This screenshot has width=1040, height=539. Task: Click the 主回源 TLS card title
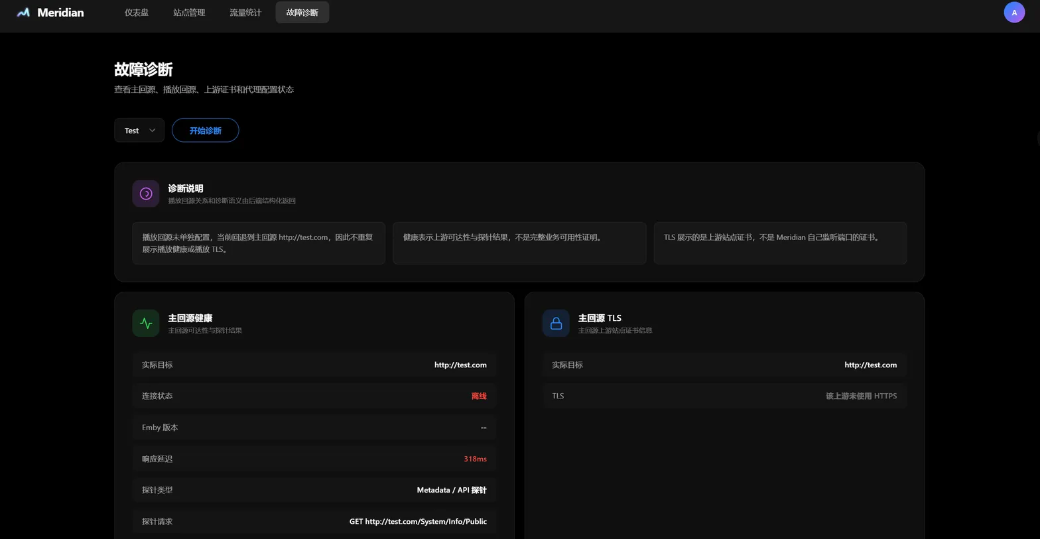[600, 318]
